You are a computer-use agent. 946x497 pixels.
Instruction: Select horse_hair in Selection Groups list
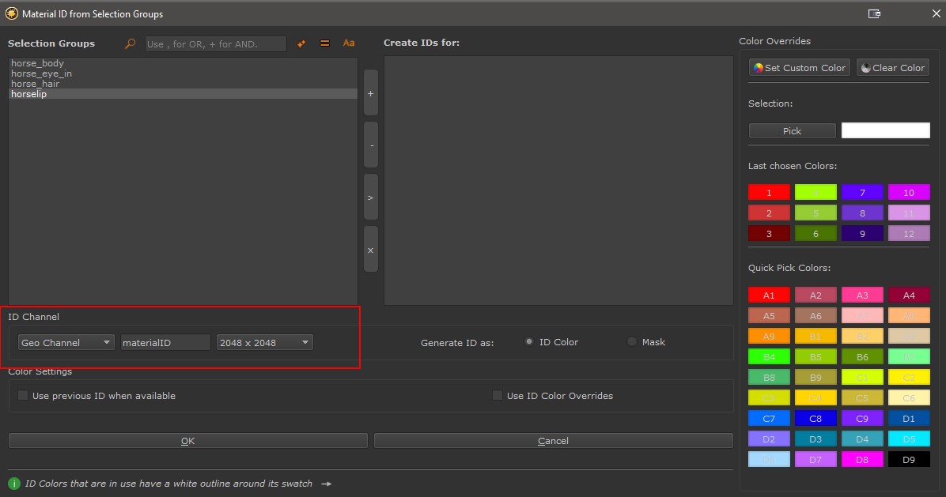(36, 84)
